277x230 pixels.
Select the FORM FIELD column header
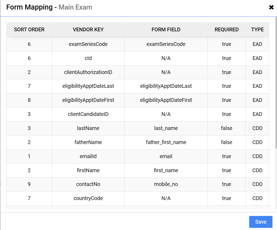166,30
